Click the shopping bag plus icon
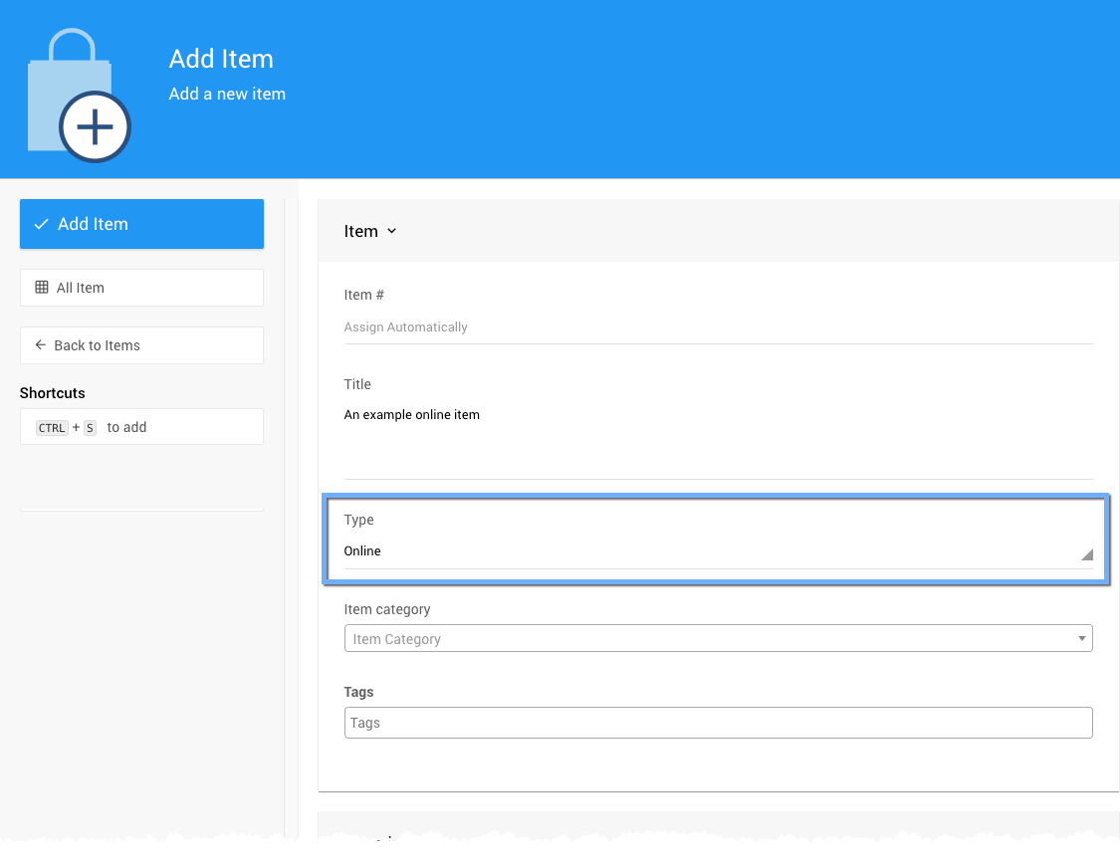Screen dimensions: 1120x866 (79, 97)
